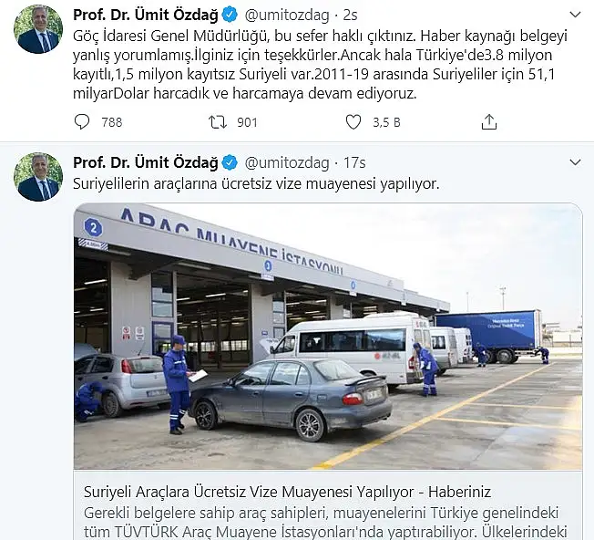Open first tweet's profile avatar
594x540 pixels.
pyautogui.click(x=38, y=29)
